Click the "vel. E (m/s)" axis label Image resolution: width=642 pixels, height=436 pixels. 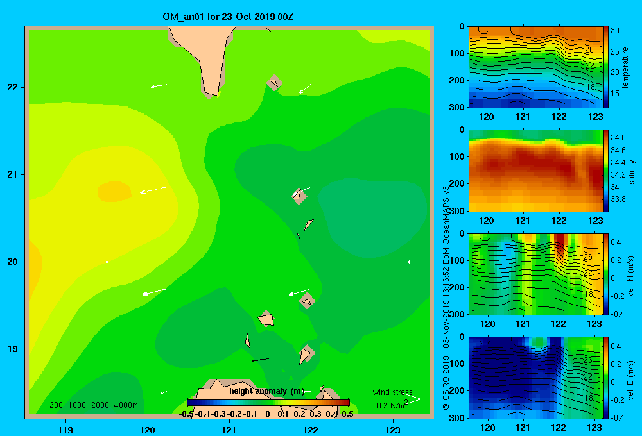(x=631, y=380)
